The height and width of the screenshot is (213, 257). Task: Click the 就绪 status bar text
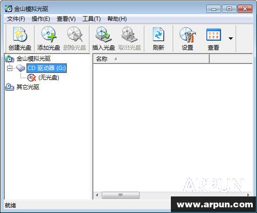[x=10, y=205]
